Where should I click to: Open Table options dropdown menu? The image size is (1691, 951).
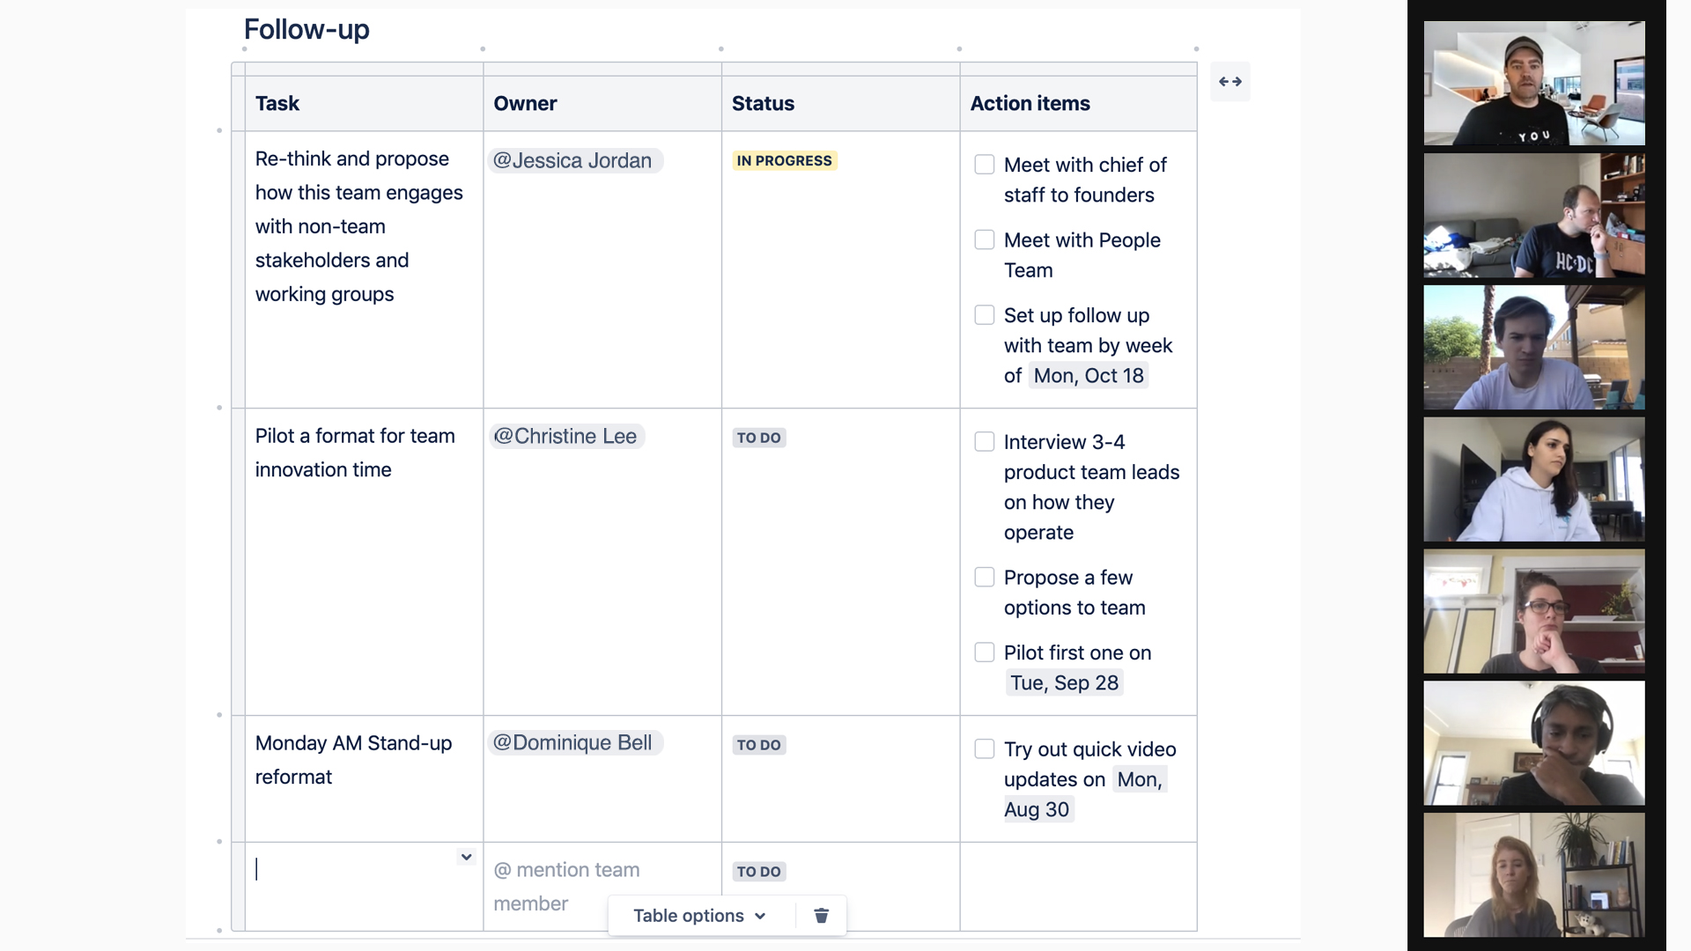click(x=699, y=916)
